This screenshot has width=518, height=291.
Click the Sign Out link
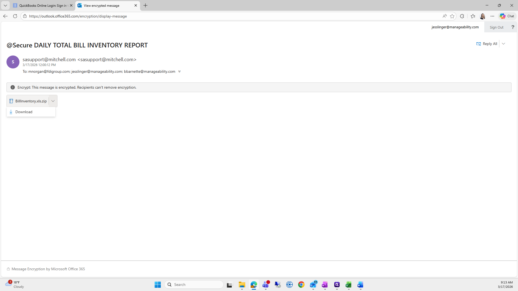pos(496,27)
